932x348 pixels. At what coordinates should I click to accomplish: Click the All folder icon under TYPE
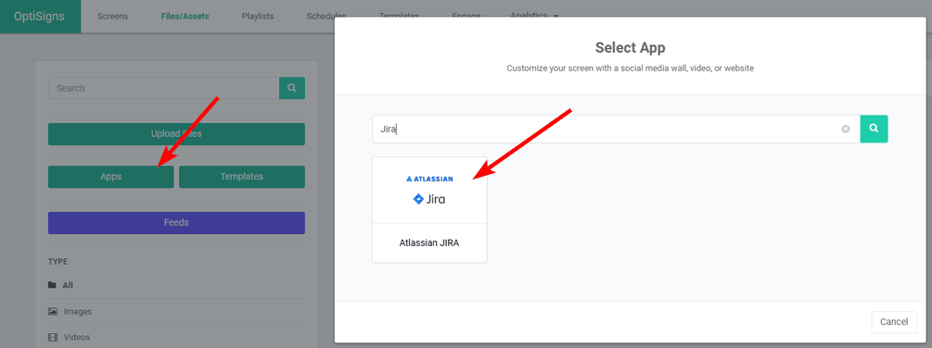click(52, 285)
